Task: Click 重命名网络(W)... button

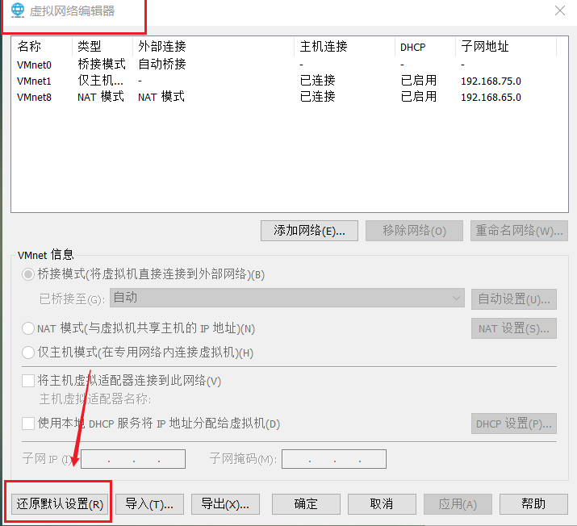Action: [519, 231]
